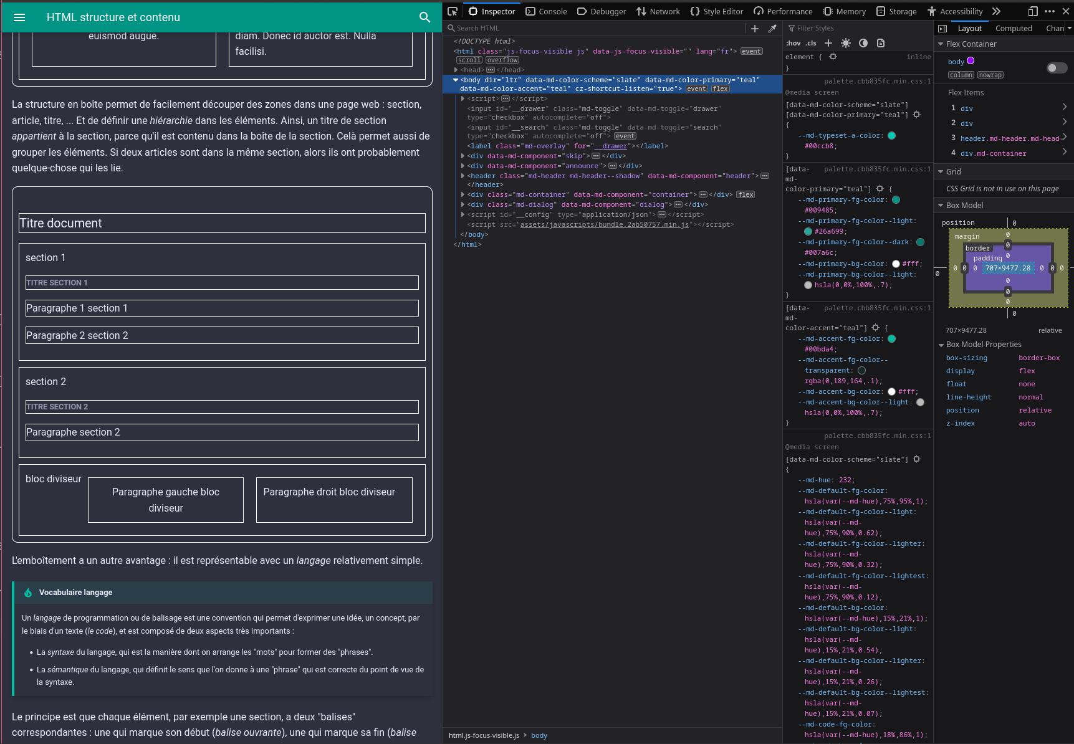Click the event badge on body element
Image resolution: width=1074 pixels, height=744 pixels.
pos(697,88)
